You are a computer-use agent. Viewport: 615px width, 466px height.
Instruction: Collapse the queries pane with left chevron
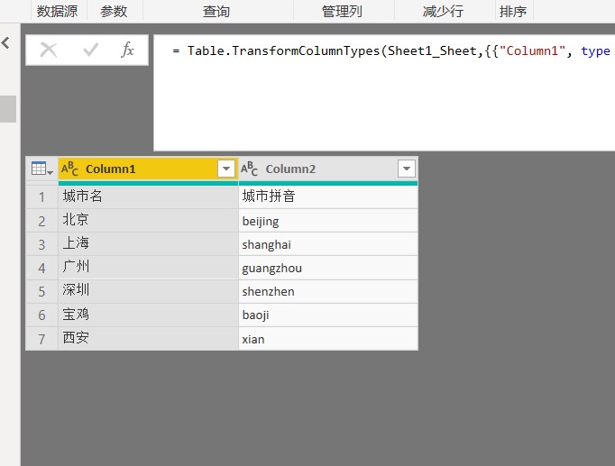[5, 42]
